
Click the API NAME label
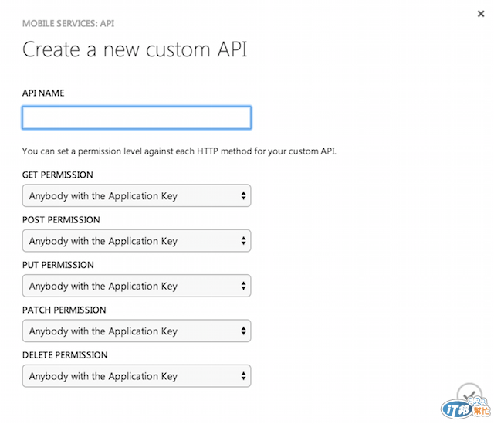pyautogui.click(x=43, y=93)
